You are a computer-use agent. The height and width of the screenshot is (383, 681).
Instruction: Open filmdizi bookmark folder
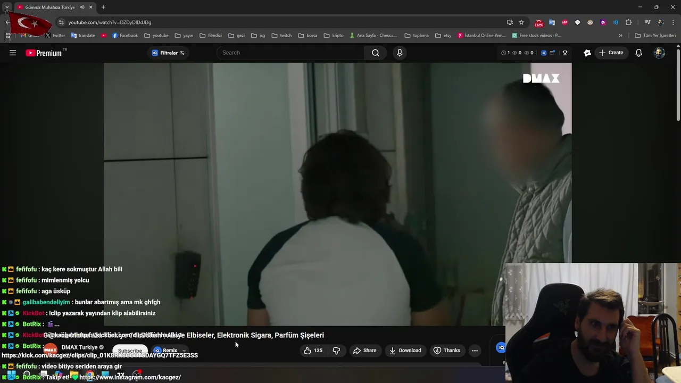tap(211, 36)
